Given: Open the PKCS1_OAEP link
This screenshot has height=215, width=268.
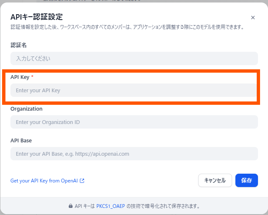Looking at the screenshot, I should 110,206.
